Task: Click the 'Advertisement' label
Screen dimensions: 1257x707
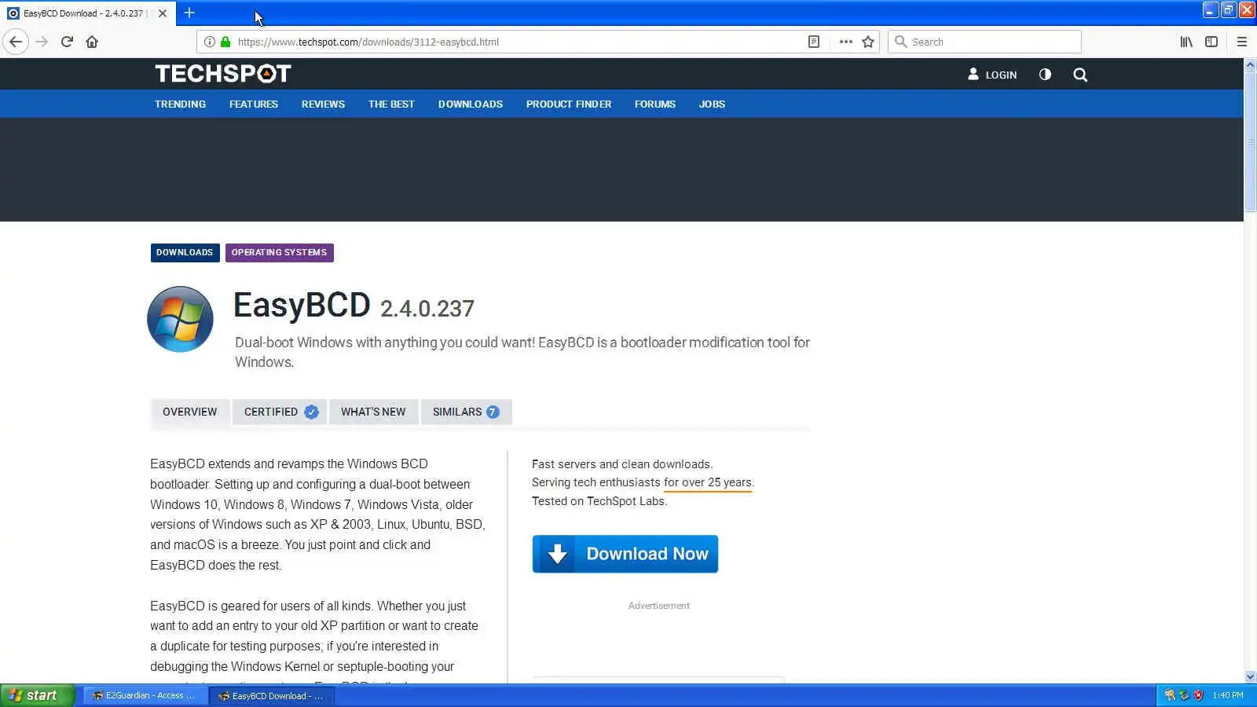Action: 658,606
